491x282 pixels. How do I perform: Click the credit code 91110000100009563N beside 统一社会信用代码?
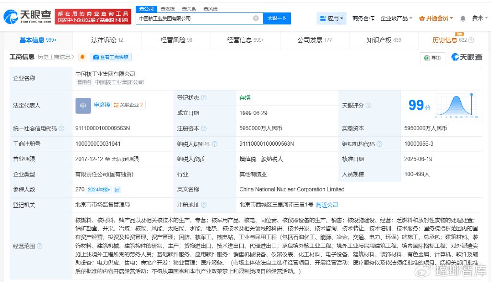pos(103,128)
